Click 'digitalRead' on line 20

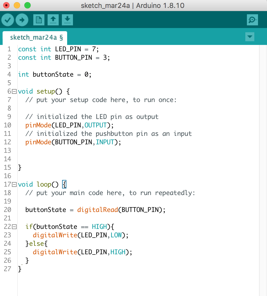pos(98,210)
